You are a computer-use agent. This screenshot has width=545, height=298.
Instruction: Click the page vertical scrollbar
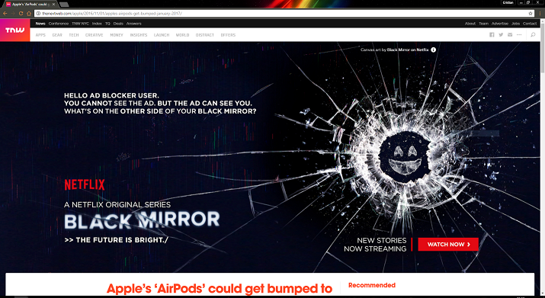click(x=543, y=156)
